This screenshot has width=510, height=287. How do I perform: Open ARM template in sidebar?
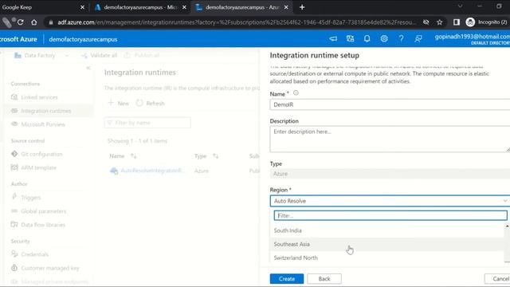point(38,167)
